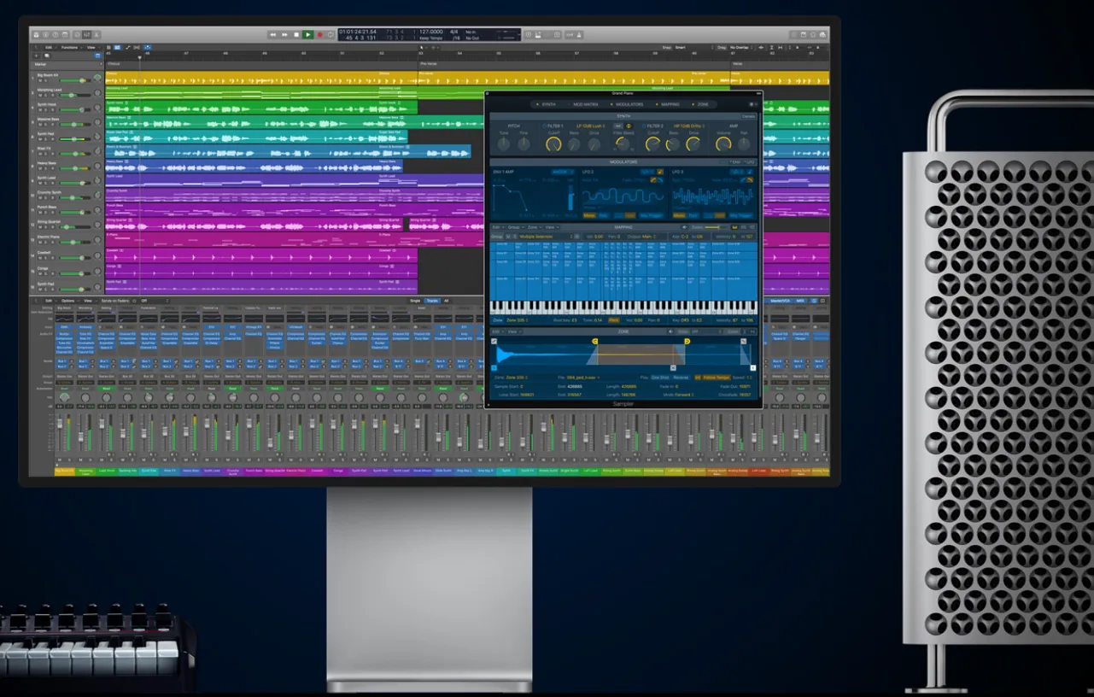This screenshot has height=697, width=1094.
Task: Click the Single button in the Mixer
Action: pyautogui.click(x=415, y=301)
